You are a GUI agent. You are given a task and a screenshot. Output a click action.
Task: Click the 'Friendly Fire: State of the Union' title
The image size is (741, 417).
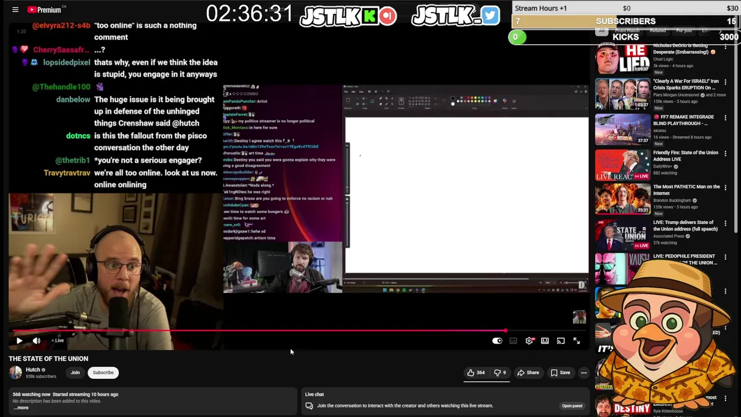685,156
